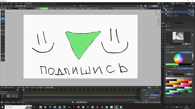Select the Tint tool
Screen dimensions: 195x109
tap(3, 25)
